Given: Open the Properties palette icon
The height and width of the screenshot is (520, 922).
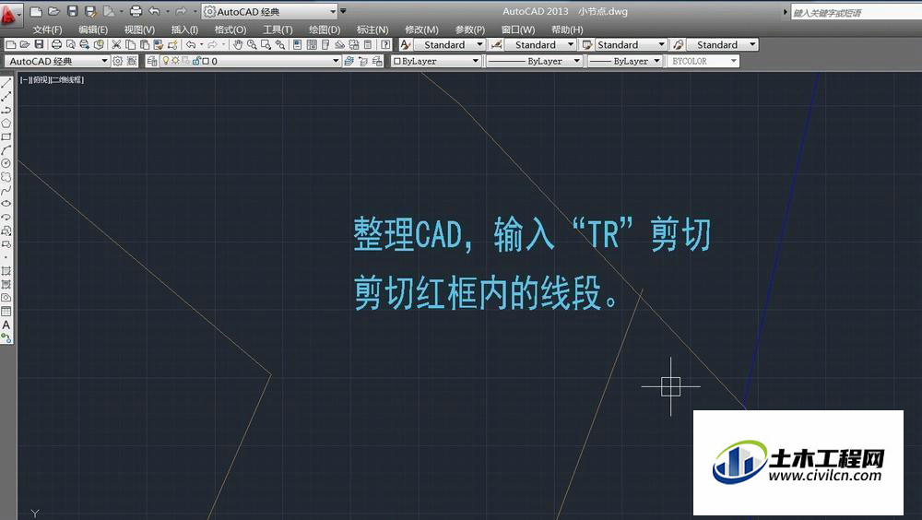Looking at the screenshot, I should pyautogui.click(x=298, y=44).
